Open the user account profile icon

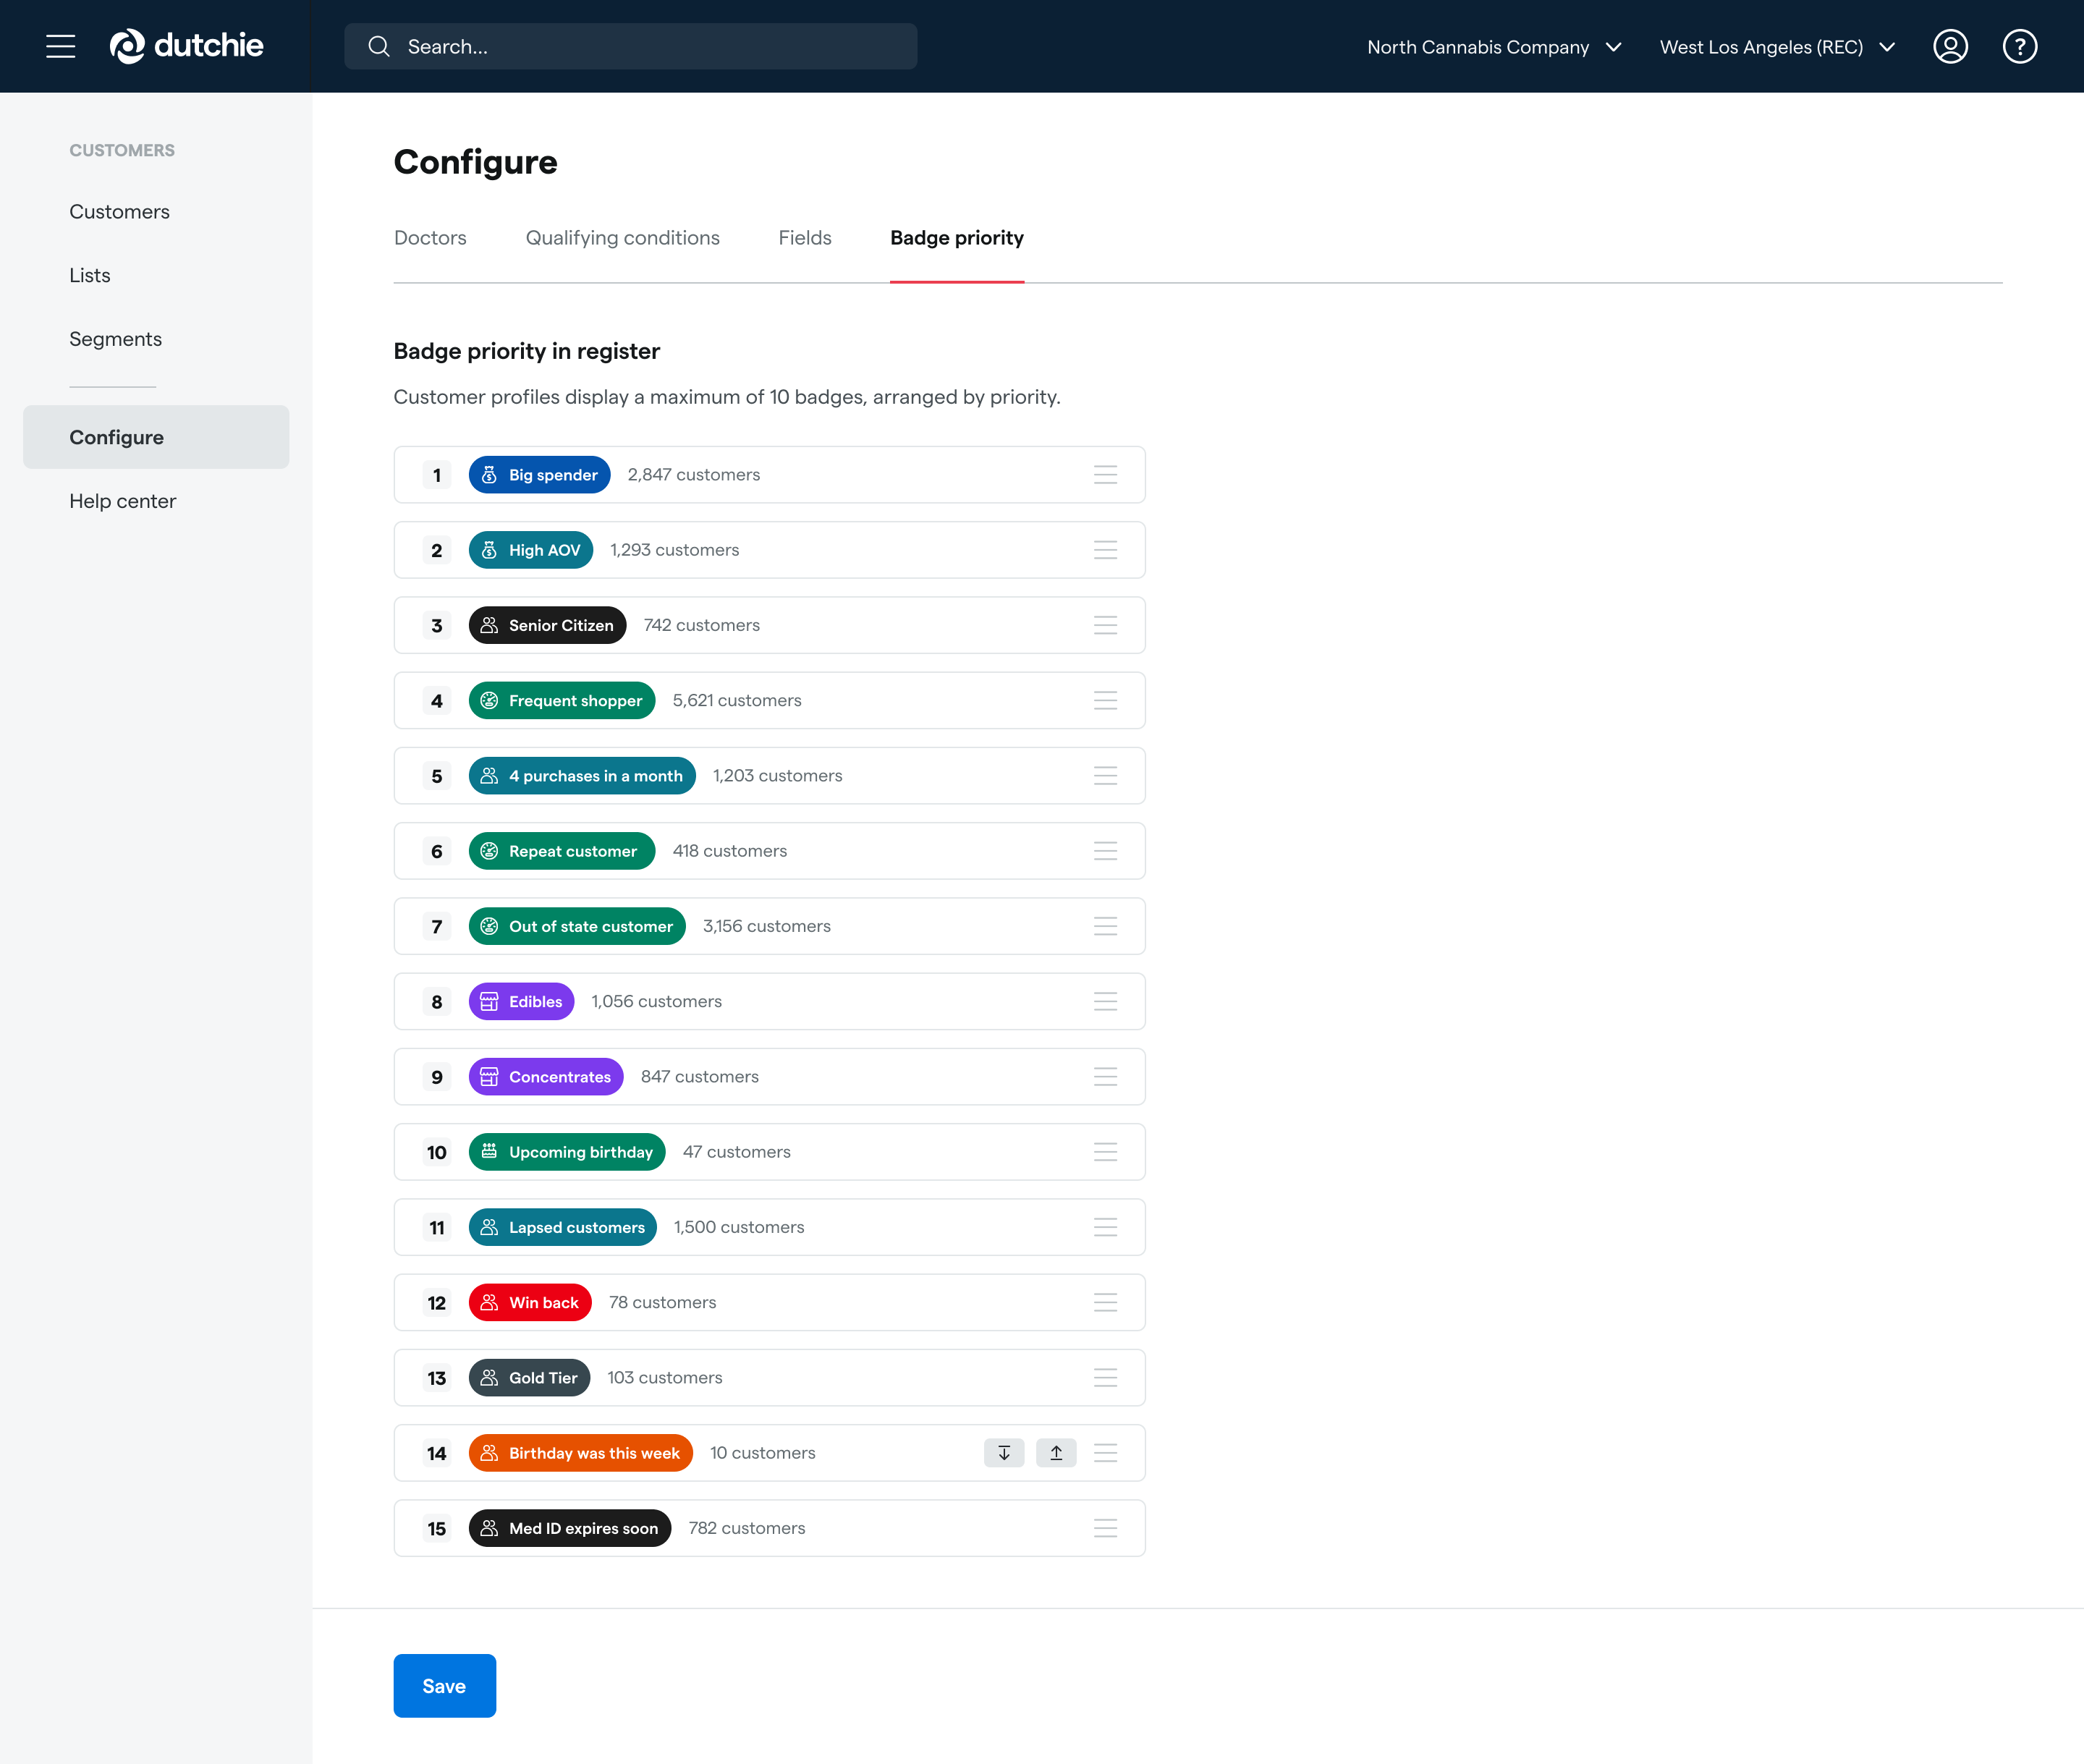click(1949, 46)
